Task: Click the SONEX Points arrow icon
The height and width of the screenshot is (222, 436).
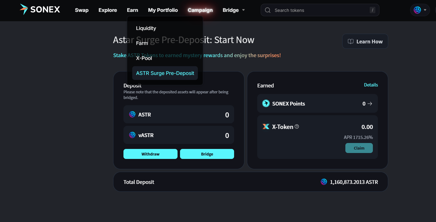Action: click(x=370, y=104)
